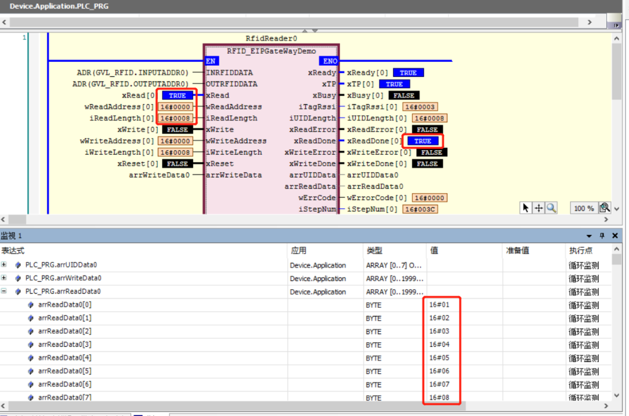This screenshot has height=416, width=629.
Task: Open the watch panel dropdown arrow menu
Action: pyautogui.click(x=589, y=236)
